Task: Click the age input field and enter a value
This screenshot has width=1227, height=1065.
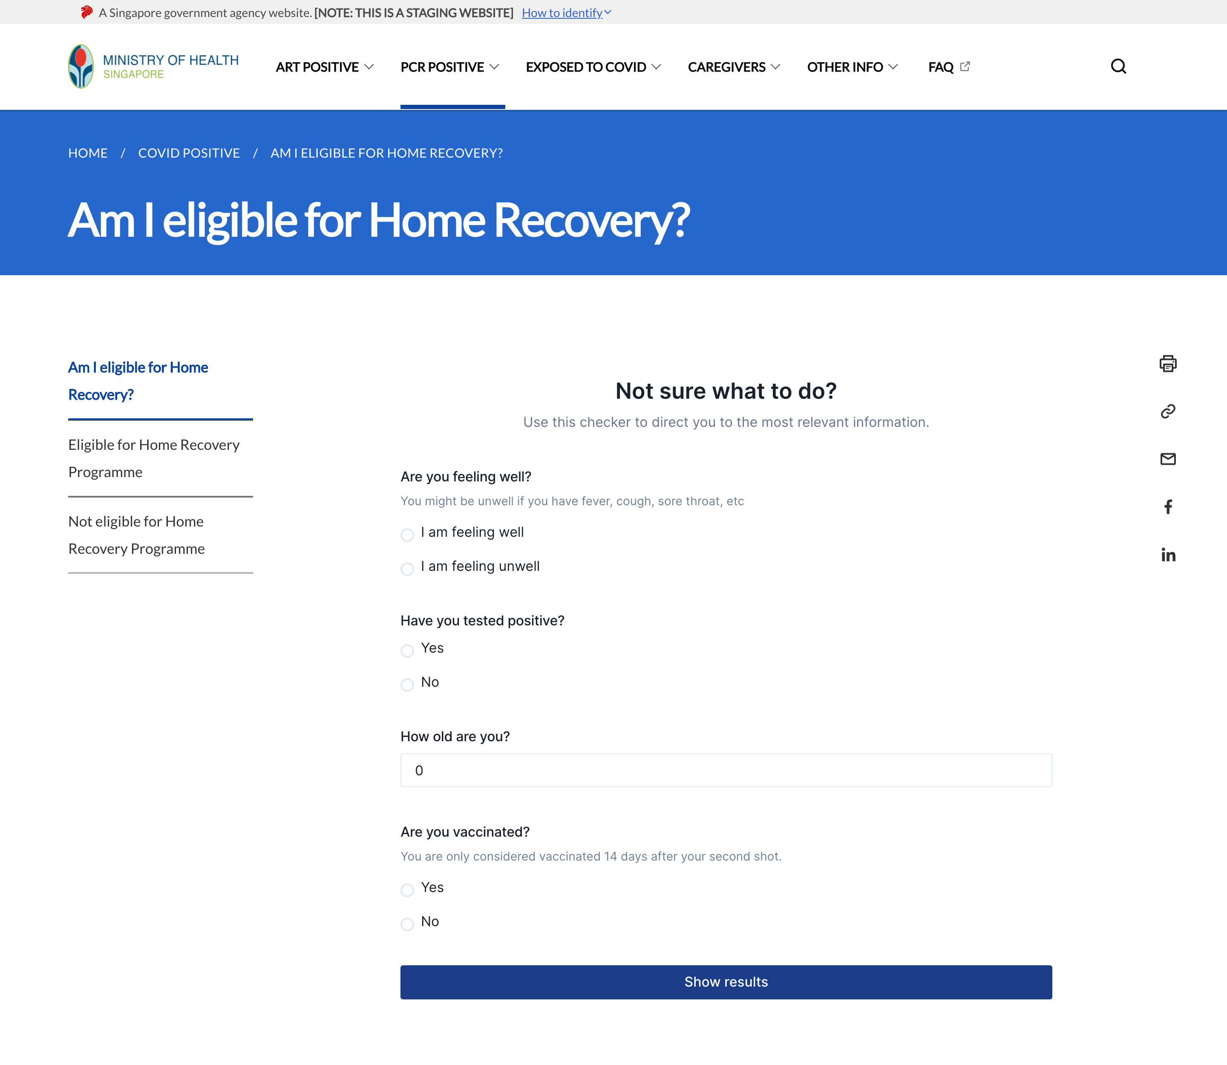Action: pos(725,770)
